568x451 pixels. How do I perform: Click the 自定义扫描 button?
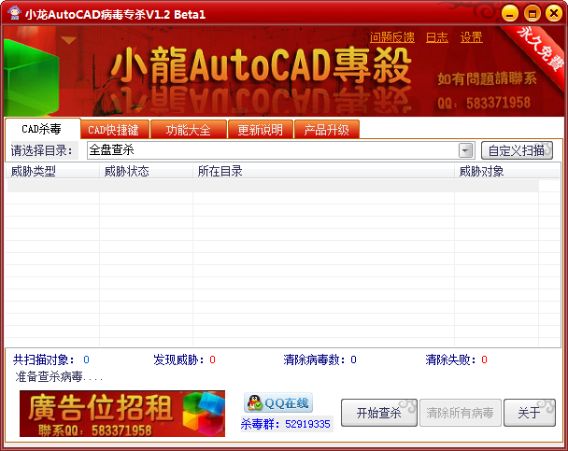pos(517,150)
